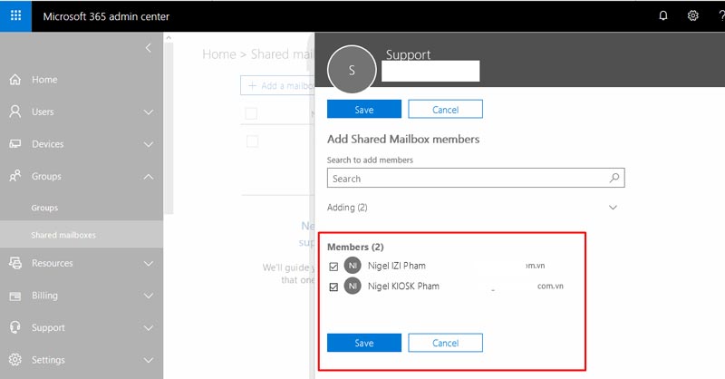Uncheck Nigel IZI Pham member checkbox
This screenshot has width=725, height=379.
[x=333, y=267]
